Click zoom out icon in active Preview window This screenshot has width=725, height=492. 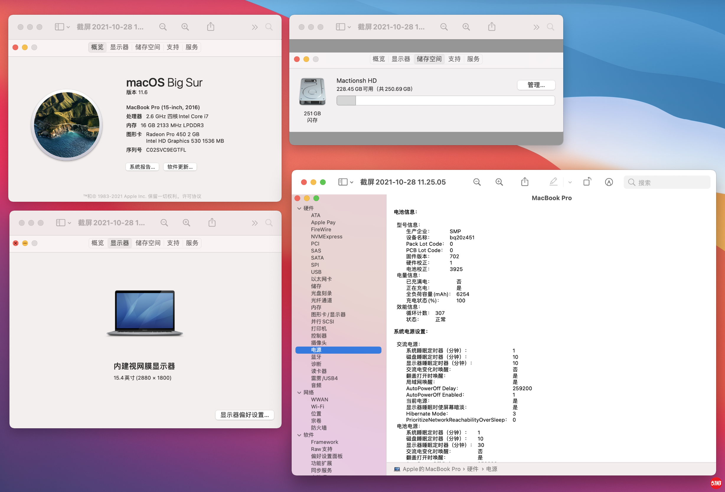coord(477,182)
